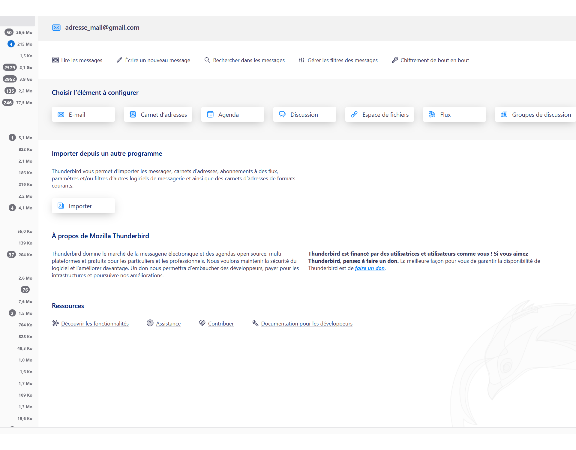Click the question mark Assistance icon
The height and width of the screenshot is (450, 576).
click(x=150, y=323)
